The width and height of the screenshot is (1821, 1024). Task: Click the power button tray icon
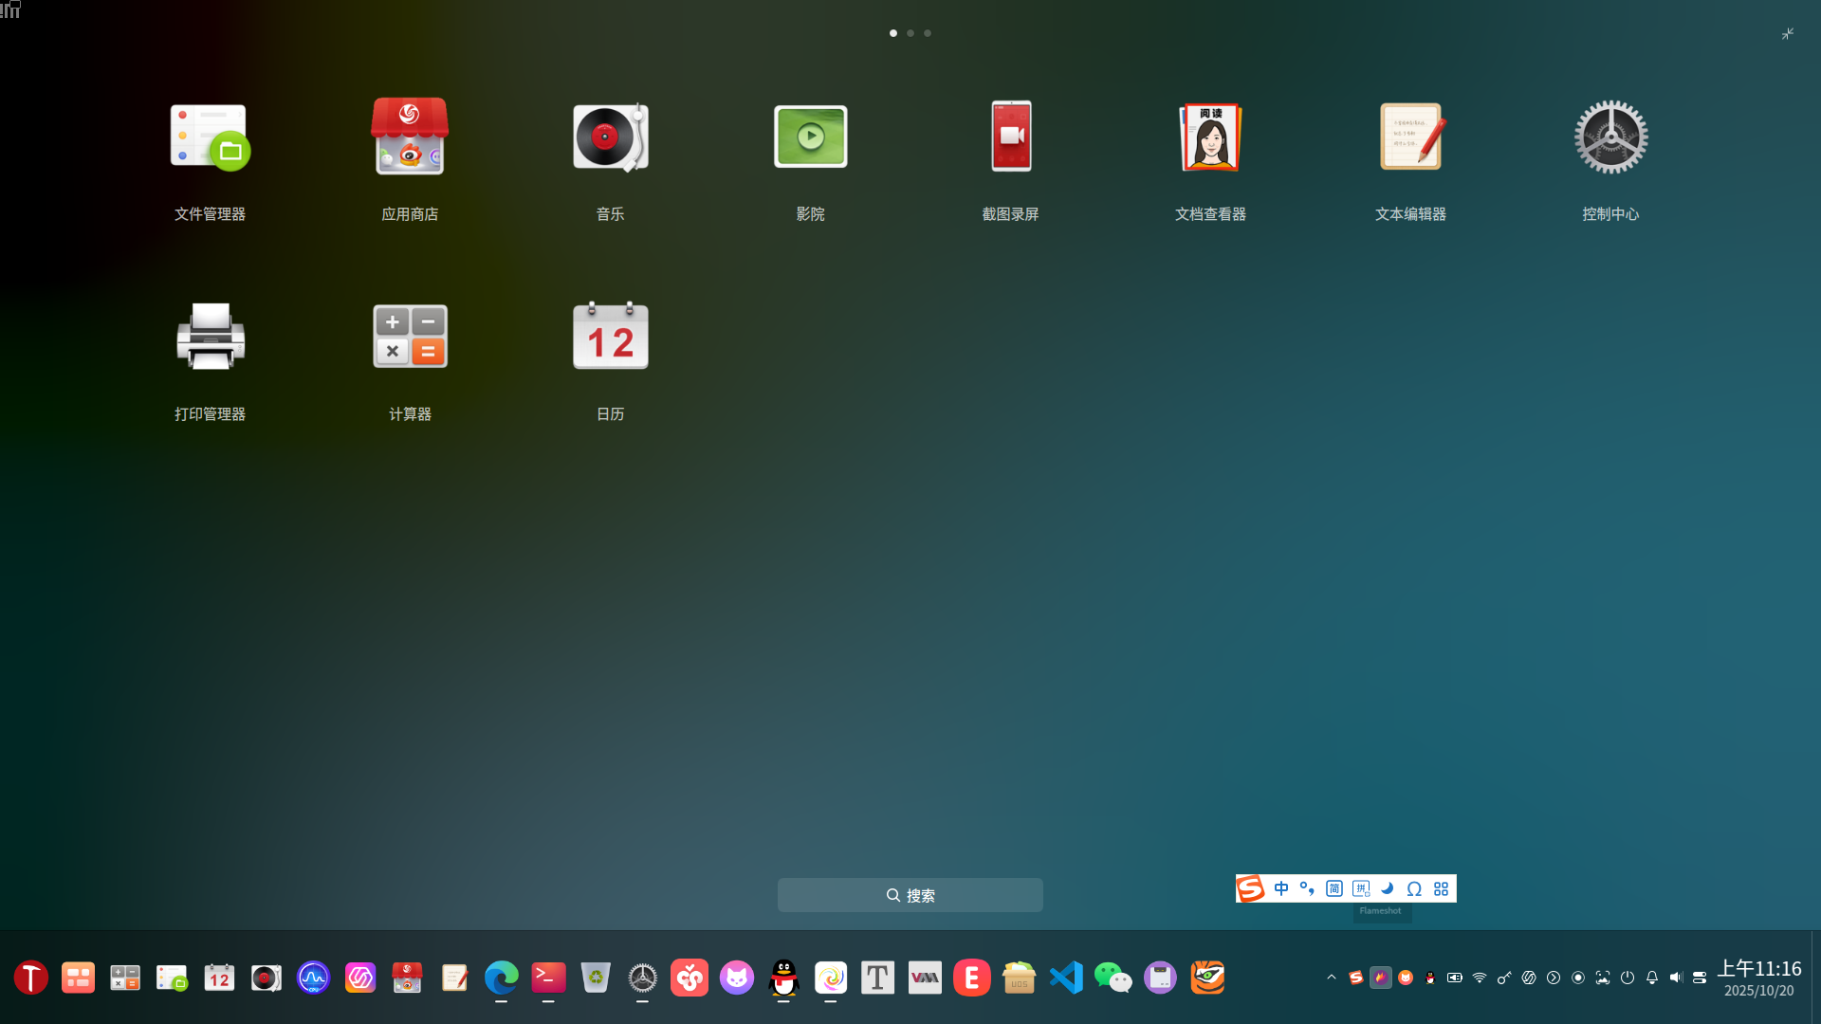pyautogui.click(x=1628, y=978)
